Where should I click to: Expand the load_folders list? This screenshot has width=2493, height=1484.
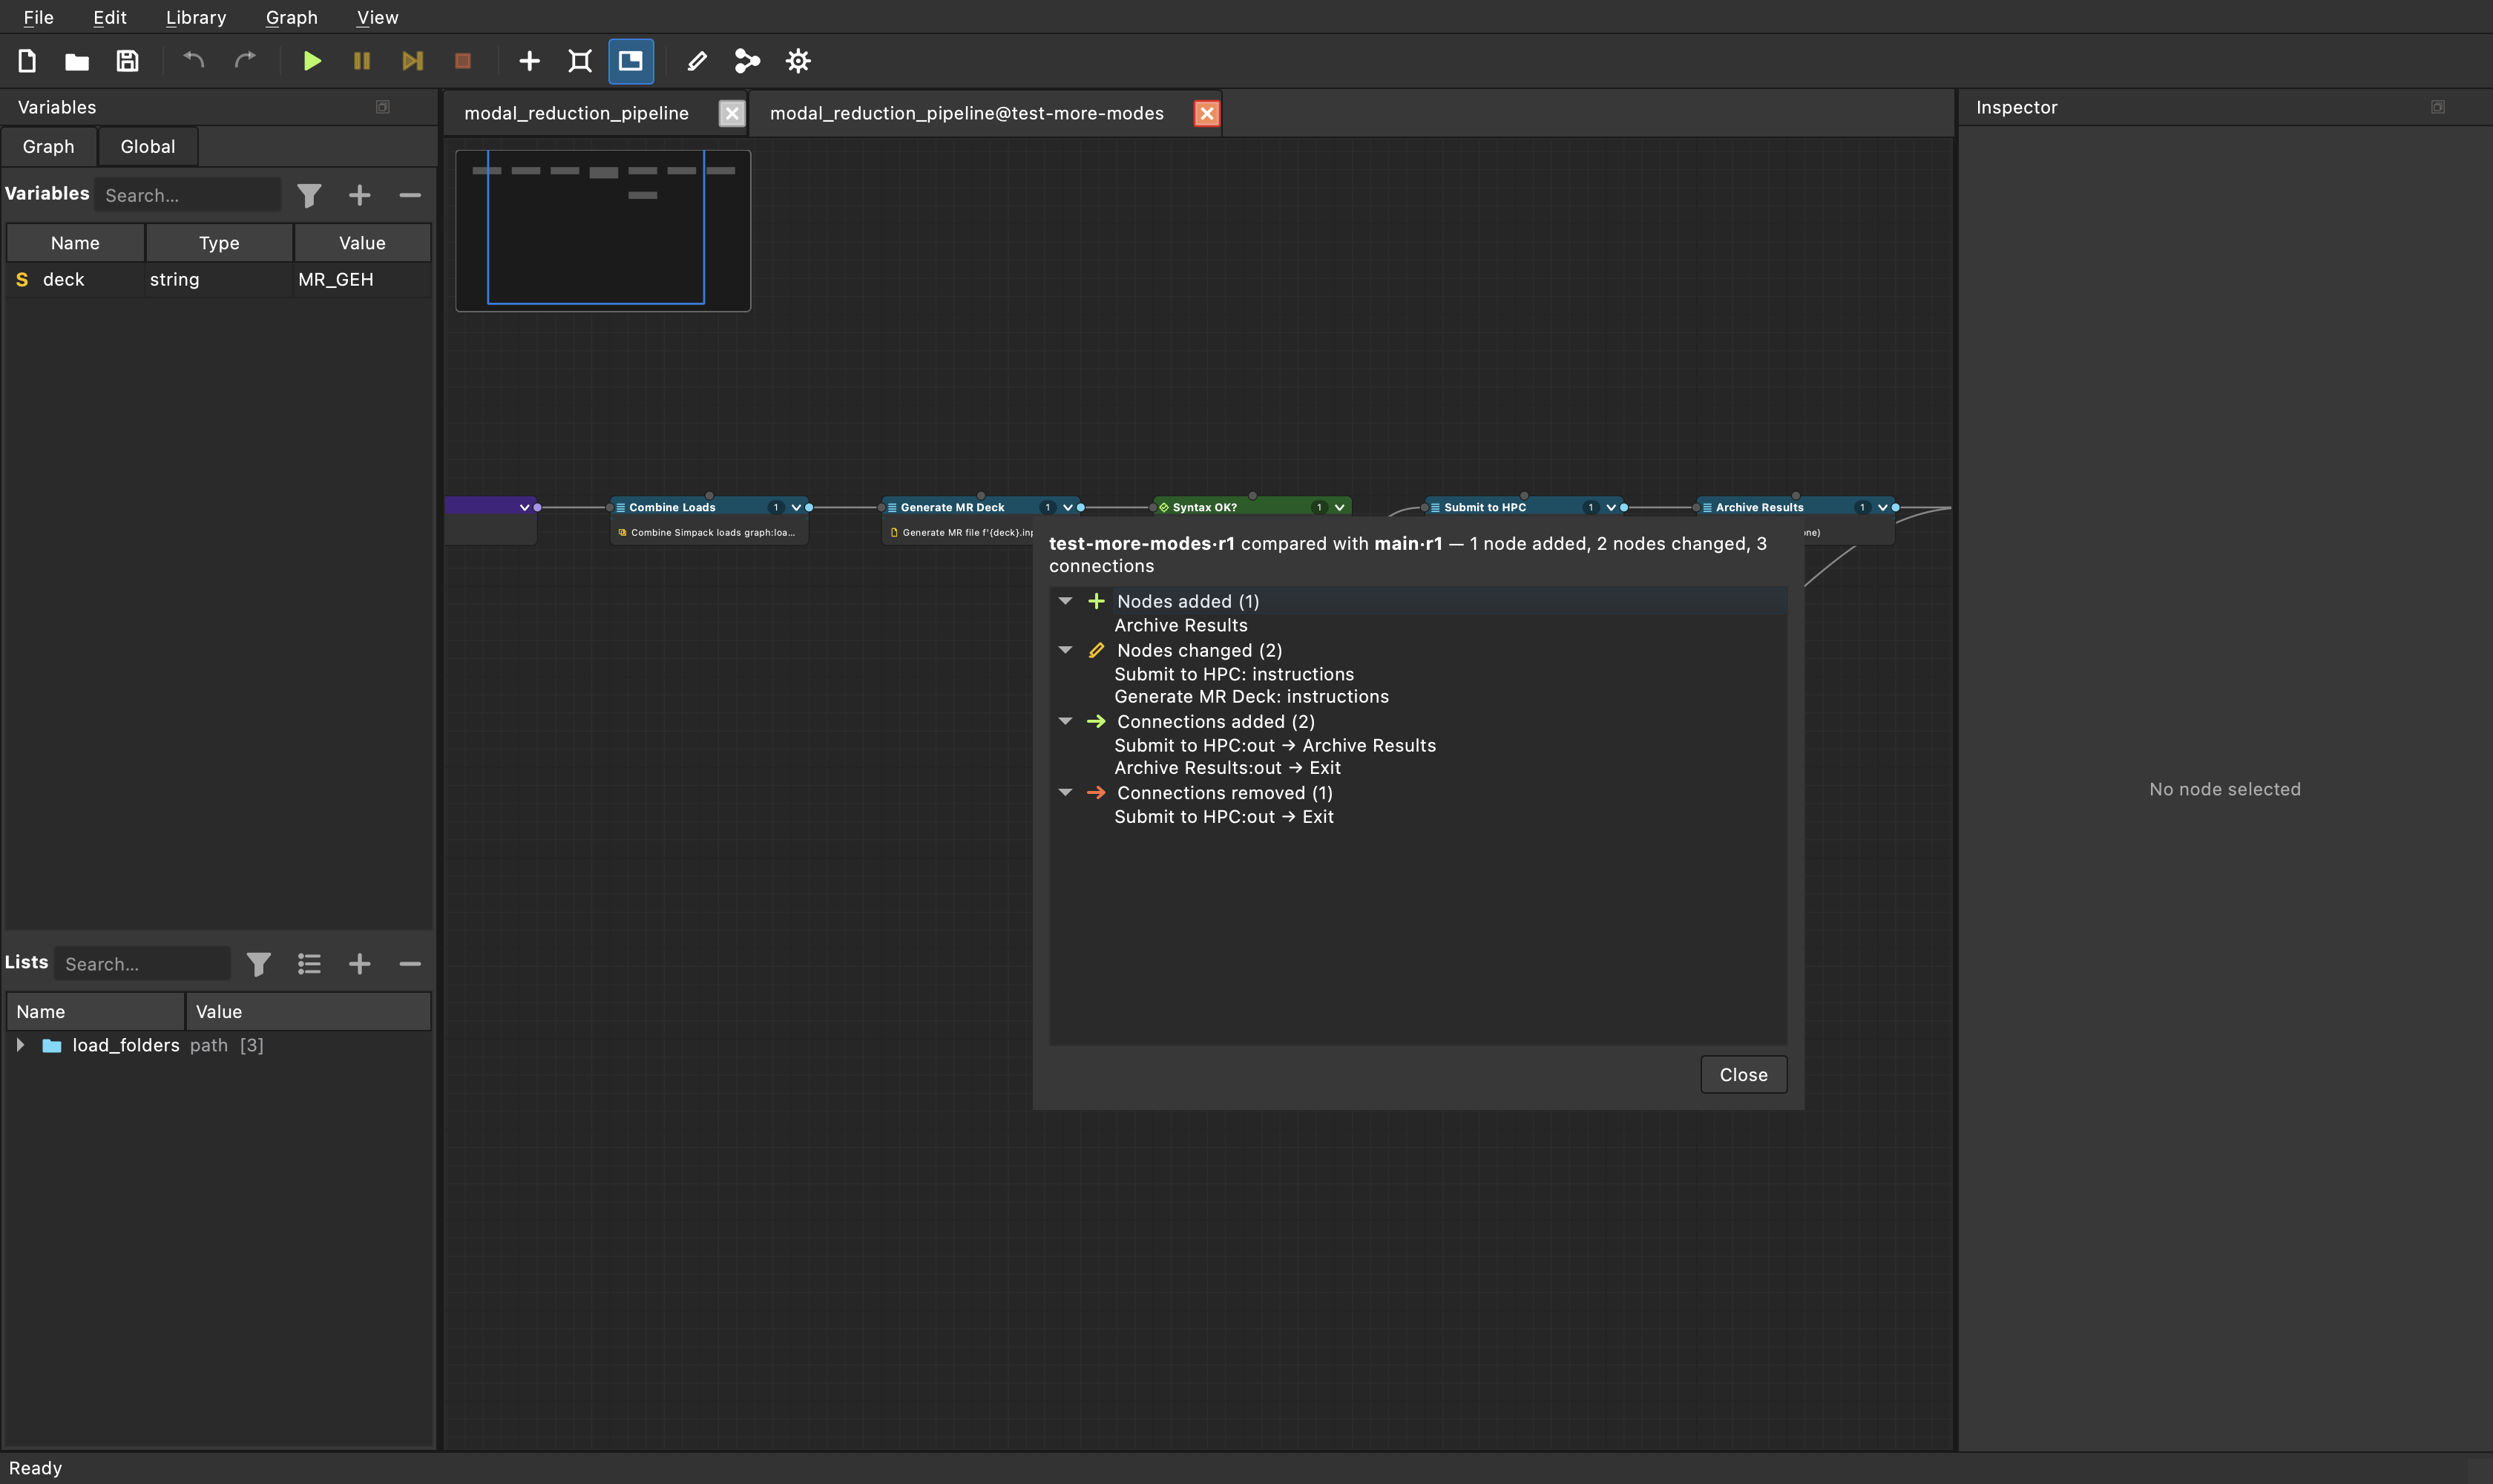(20, 1045)
